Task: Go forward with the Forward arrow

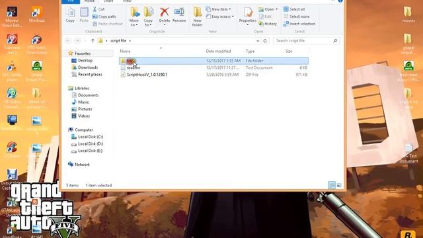Action: point(77,41)
